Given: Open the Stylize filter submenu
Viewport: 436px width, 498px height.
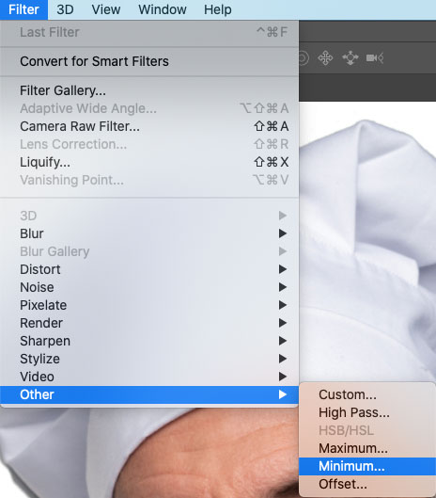Looking at the screenshot, I should click(149, 359).
